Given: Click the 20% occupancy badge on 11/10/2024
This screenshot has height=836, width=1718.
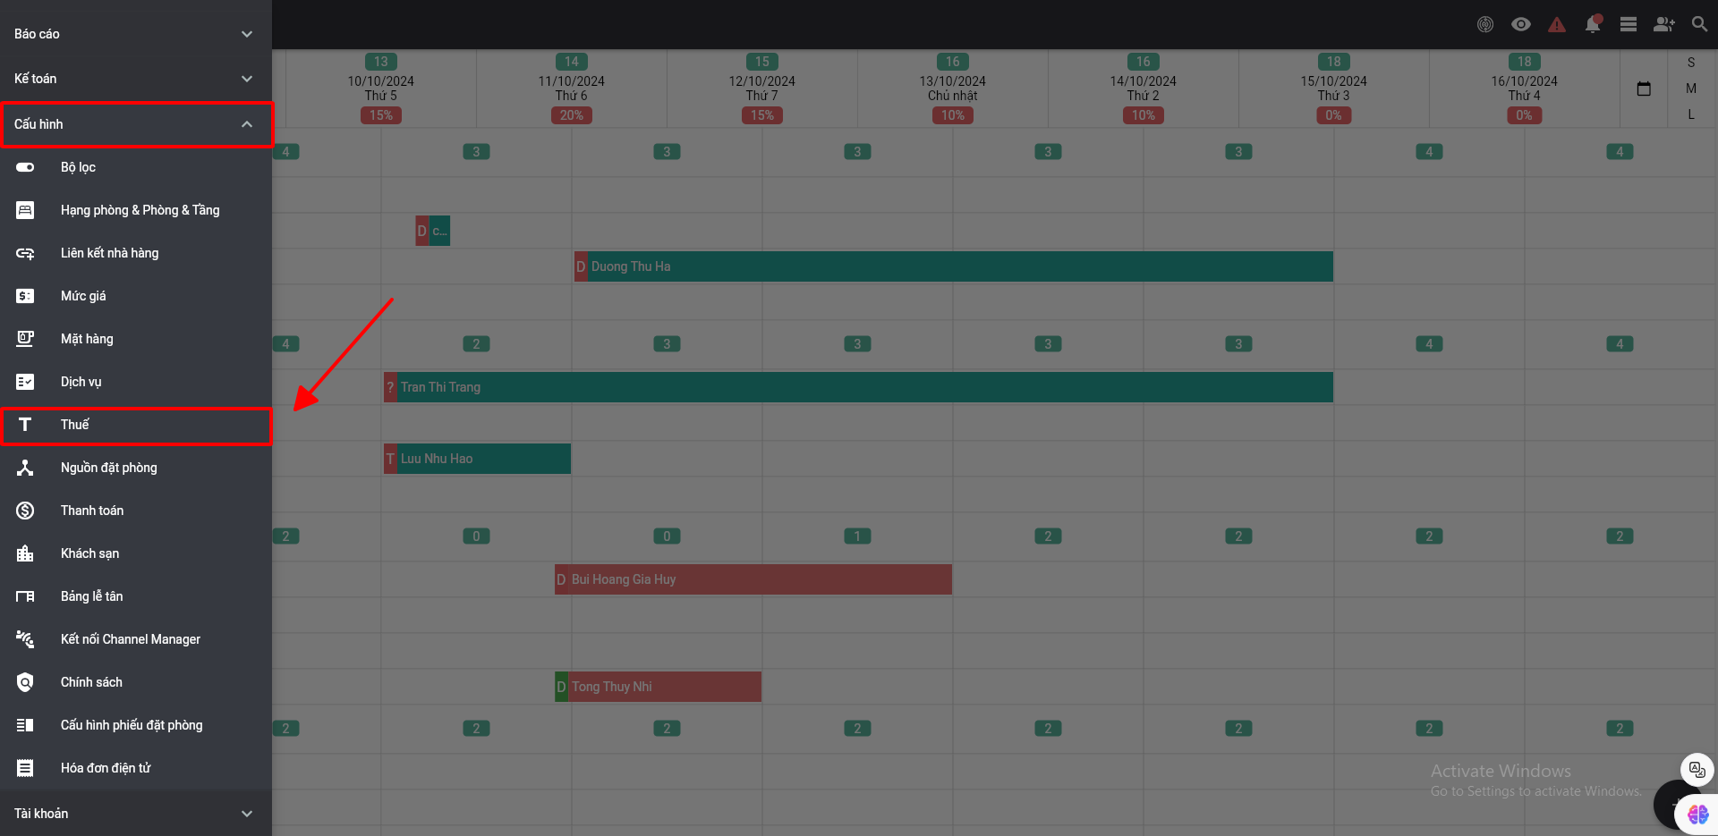Looking at the screenshot, I should tap(572, 115).
